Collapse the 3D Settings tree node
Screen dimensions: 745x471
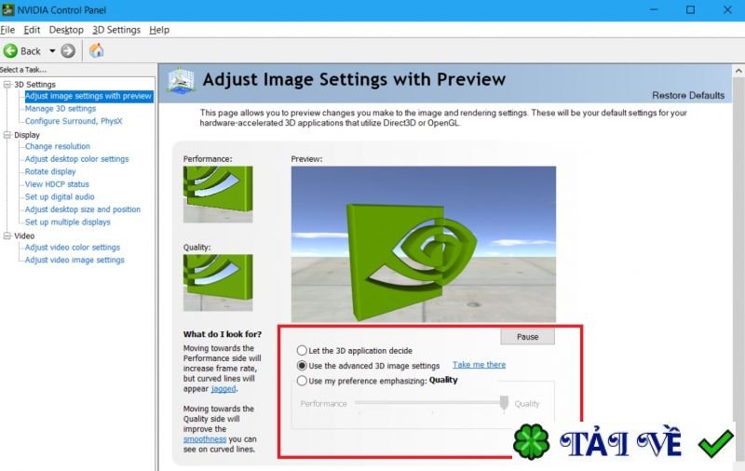pyautogui.click(x=7, y=84)
